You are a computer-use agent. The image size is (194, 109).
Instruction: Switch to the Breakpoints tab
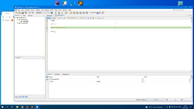click(x=65, y=74)
